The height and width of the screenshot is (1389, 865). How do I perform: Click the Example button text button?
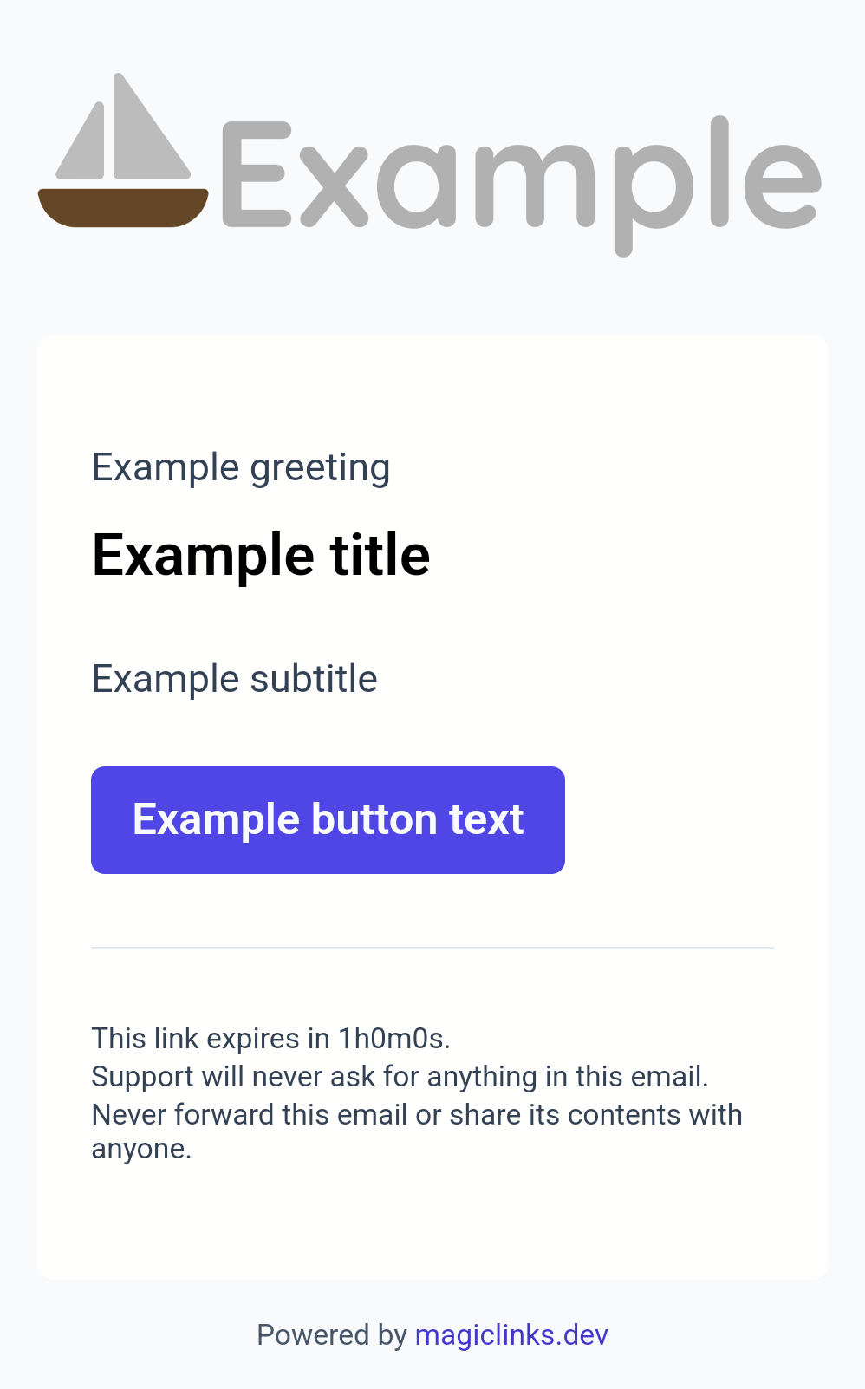(328, 819)
